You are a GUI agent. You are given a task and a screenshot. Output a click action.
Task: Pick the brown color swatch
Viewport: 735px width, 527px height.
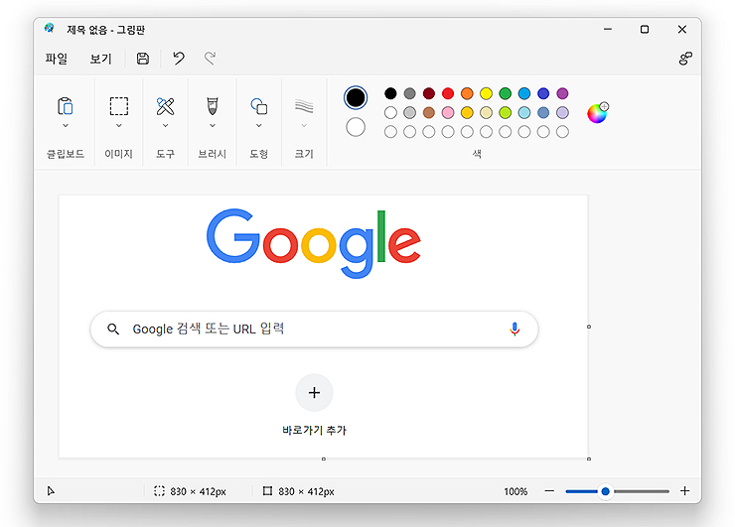click(429, 112)
